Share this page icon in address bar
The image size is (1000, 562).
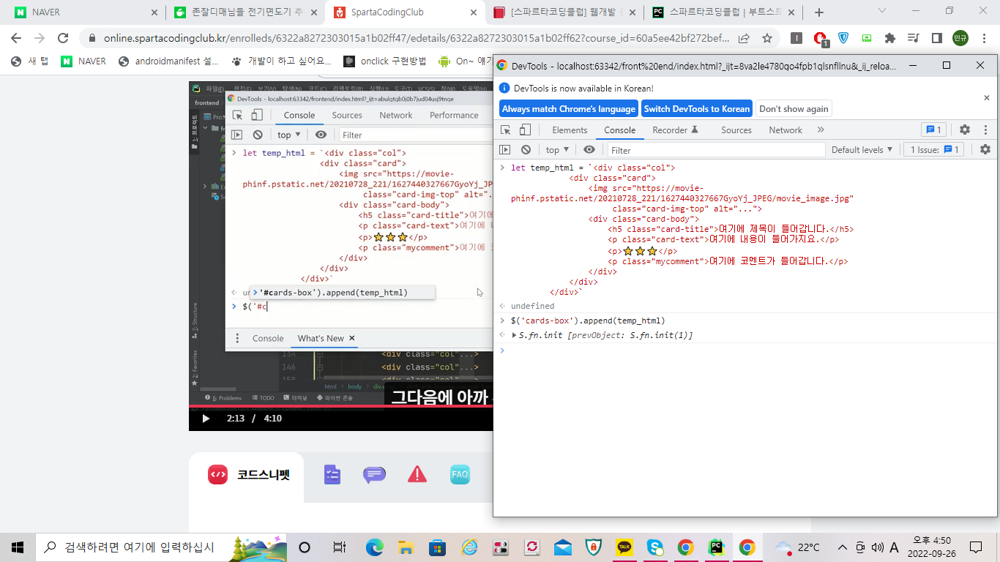click(x=744, y=38)
